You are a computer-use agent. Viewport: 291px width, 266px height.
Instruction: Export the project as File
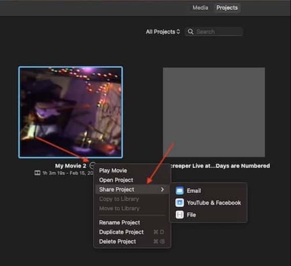(x=208, y=215)
